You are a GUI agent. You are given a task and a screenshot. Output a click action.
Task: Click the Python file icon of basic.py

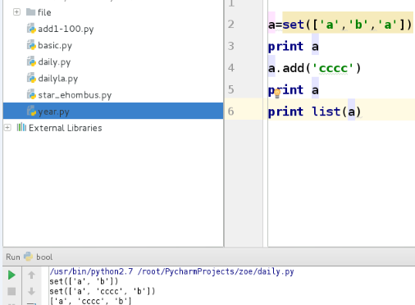(31, 45)
